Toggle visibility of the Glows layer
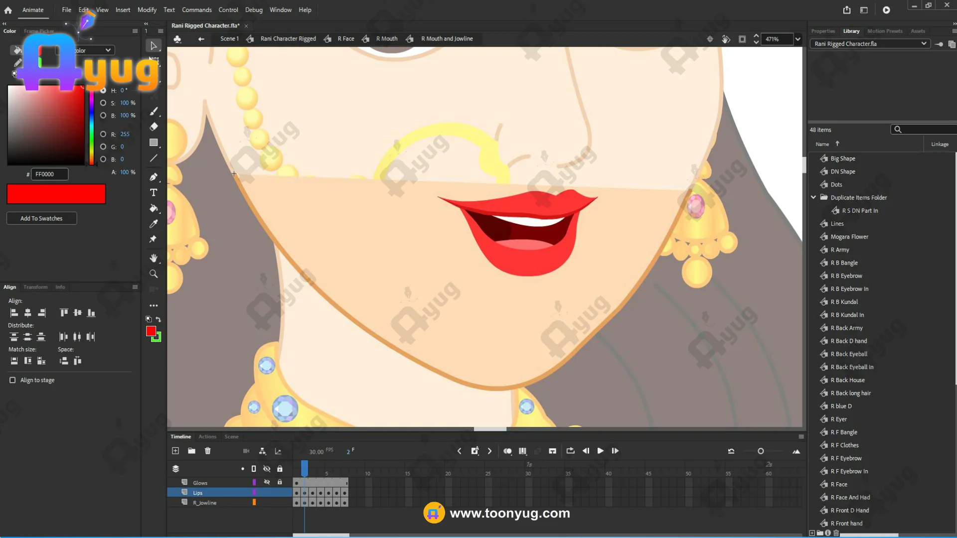Screen dimensions: 957x538 tap(267, 482)
